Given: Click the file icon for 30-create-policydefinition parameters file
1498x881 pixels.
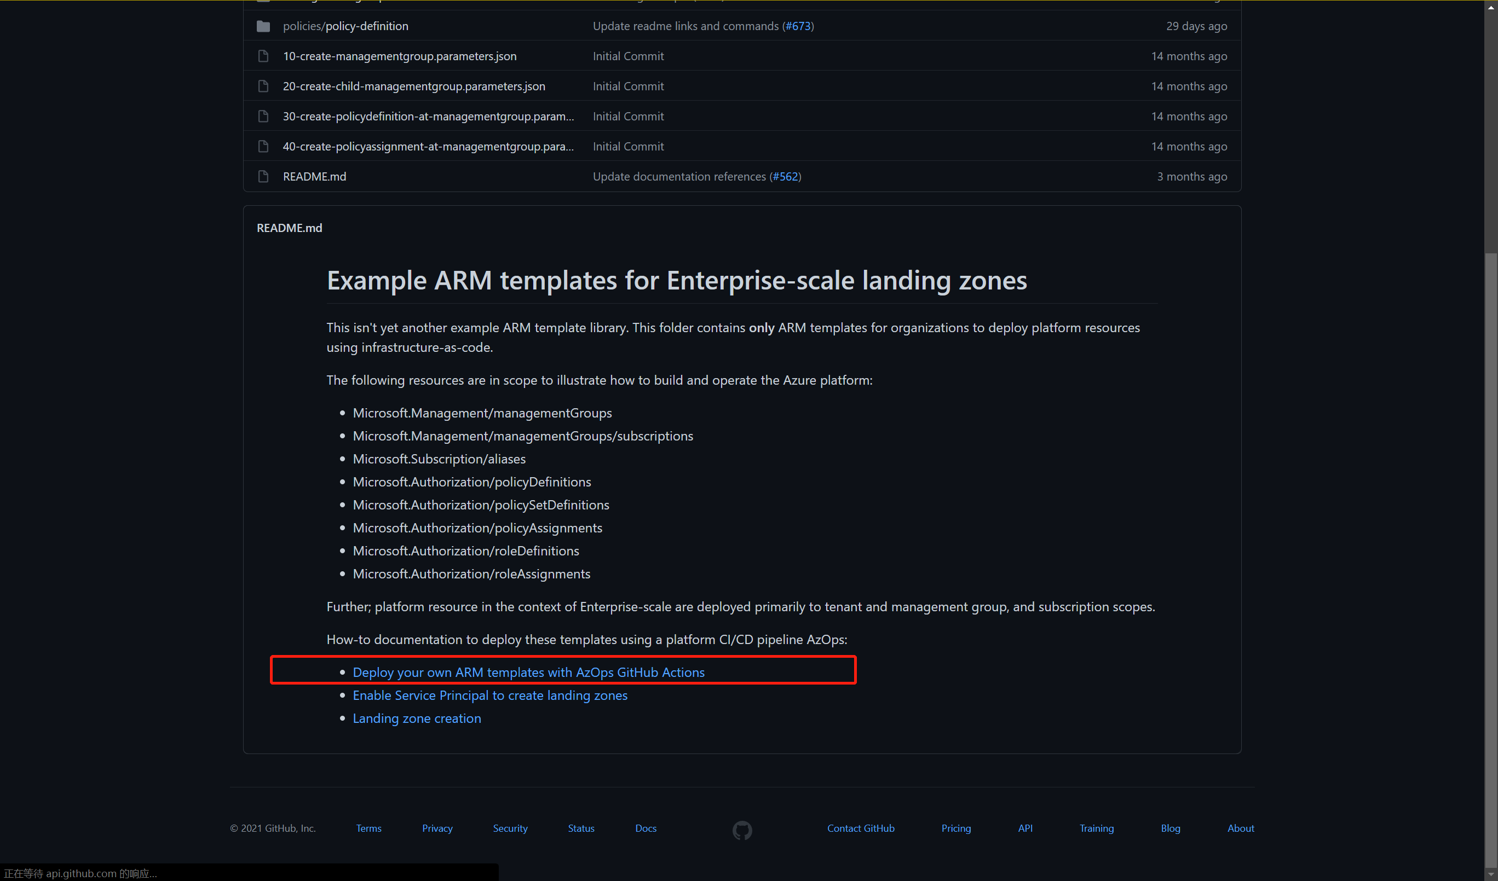Looking at the screenshot, I should pos(263,116).
